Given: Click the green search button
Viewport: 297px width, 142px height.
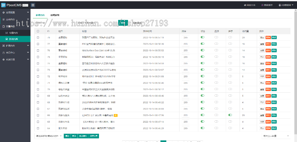Looking at the screenshot, I should pos(123,23).
